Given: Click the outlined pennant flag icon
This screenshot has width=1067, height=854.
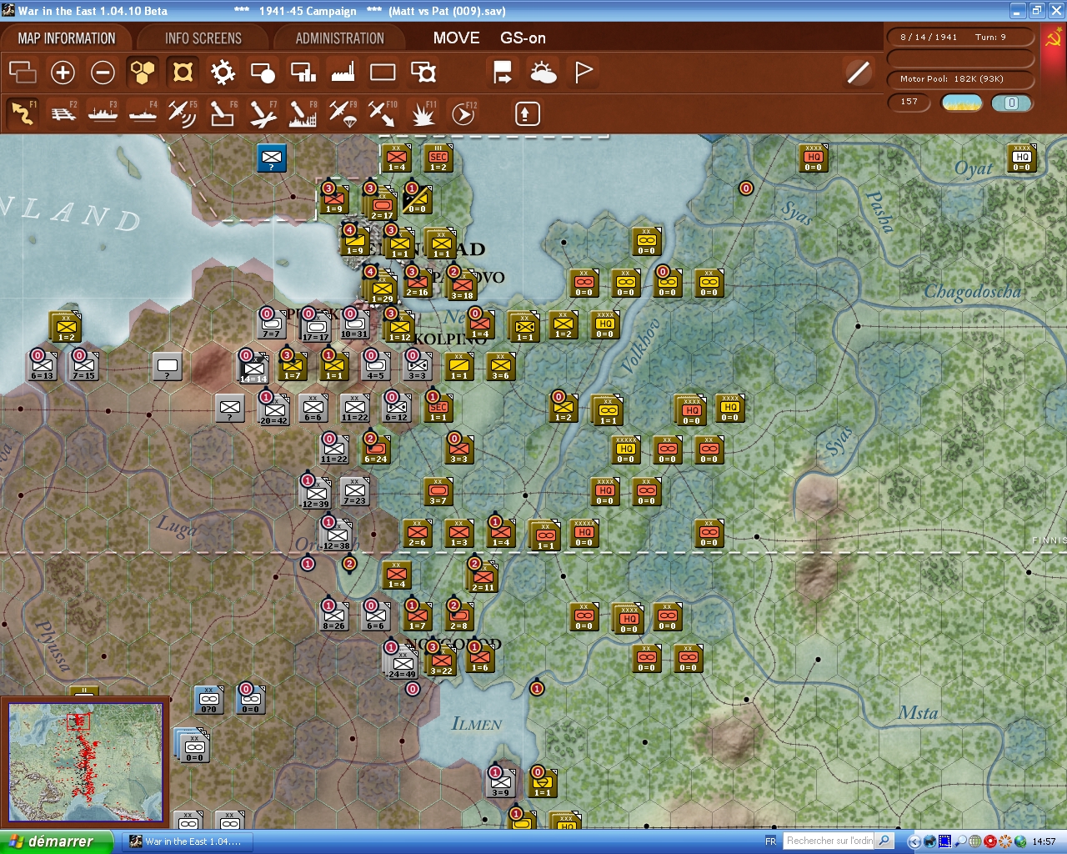Looking at the screenshot, I should tap(584, 73).
